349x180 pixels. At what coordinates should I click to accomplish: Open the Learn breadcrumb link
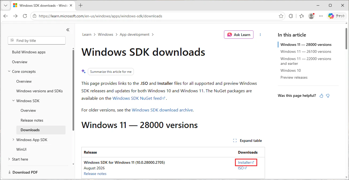87,34
